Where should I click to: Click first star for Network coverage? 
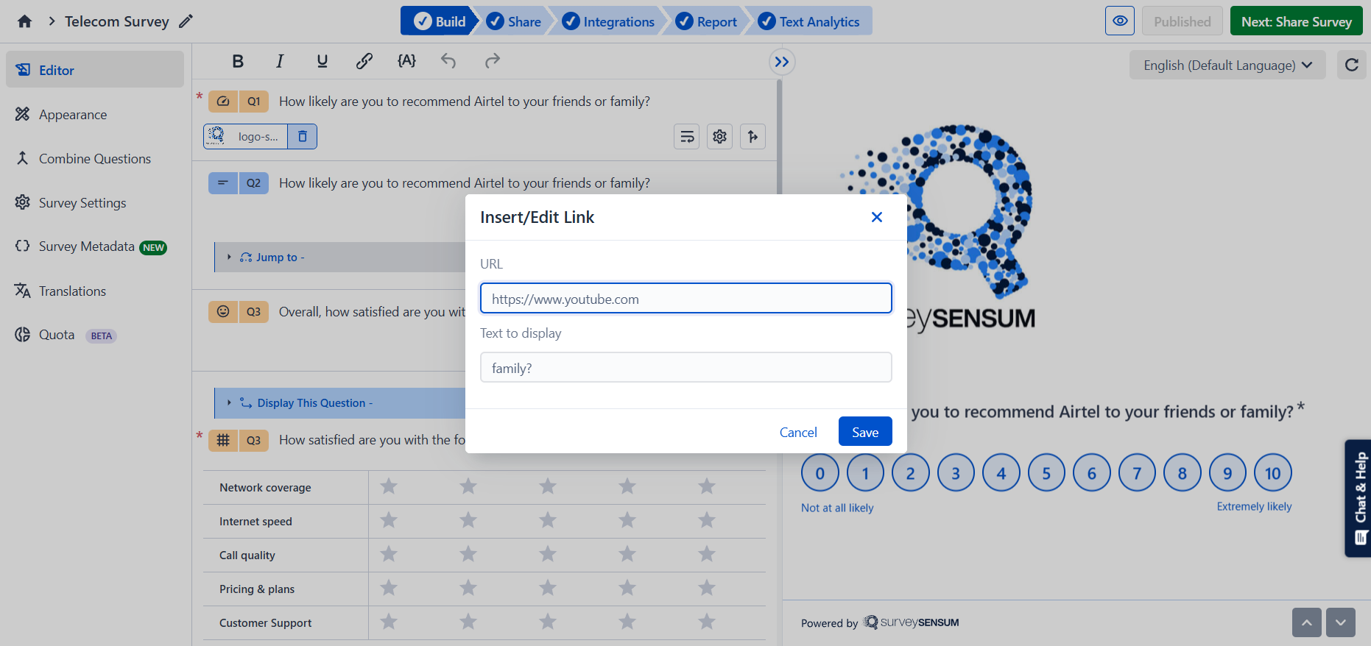coord(389,486)
